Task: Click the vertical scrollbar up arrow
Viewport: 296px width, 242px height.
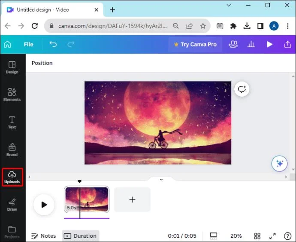Action: (293, 77)
